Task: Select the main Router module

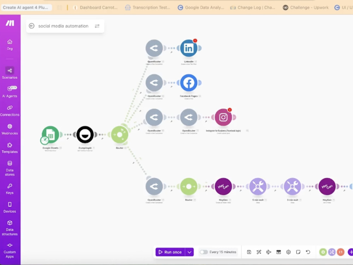Action: click(120, 135)
